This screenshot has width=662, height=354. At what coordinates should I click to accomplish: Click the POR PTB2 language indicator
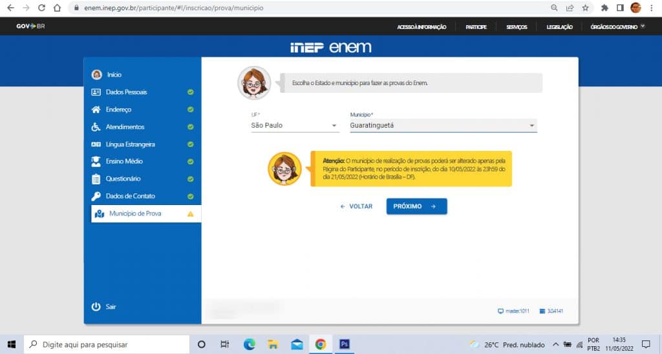pyautogui.click(x=593, y=344)
